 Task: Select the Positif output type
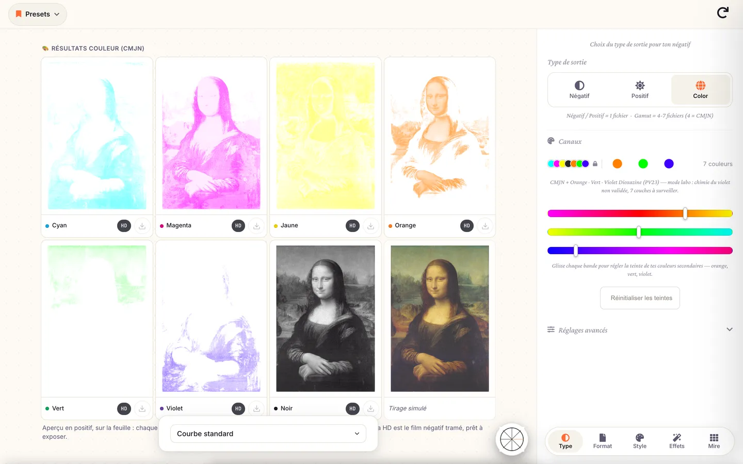(640, 90)
